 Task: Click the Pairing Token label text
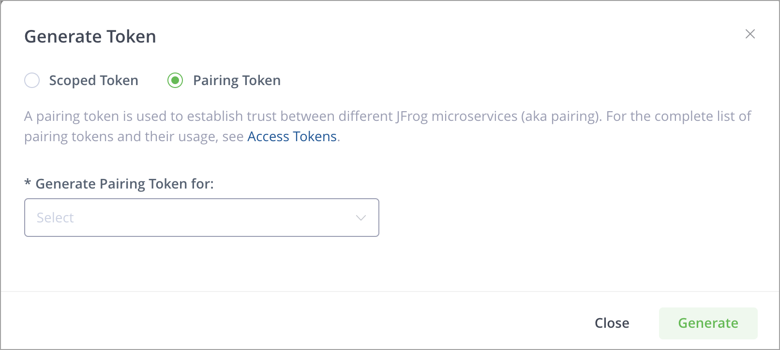[237, 80]
